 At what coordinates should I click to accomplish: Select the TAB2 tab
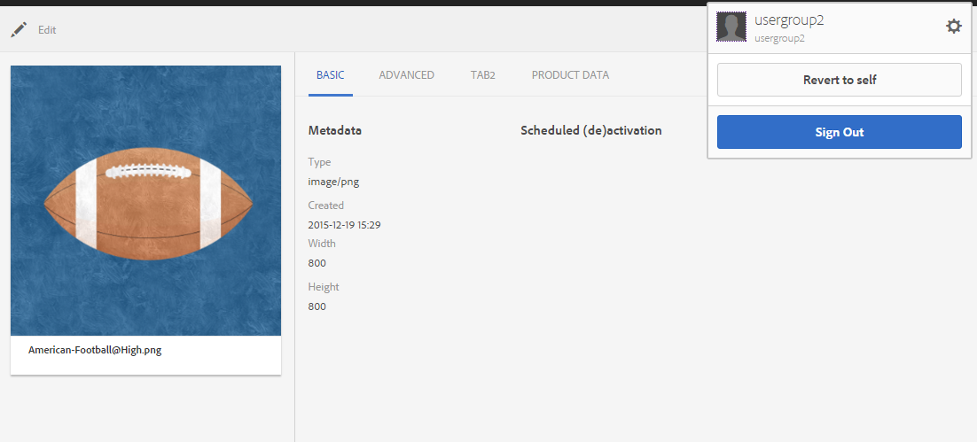(x=482, y=75)
